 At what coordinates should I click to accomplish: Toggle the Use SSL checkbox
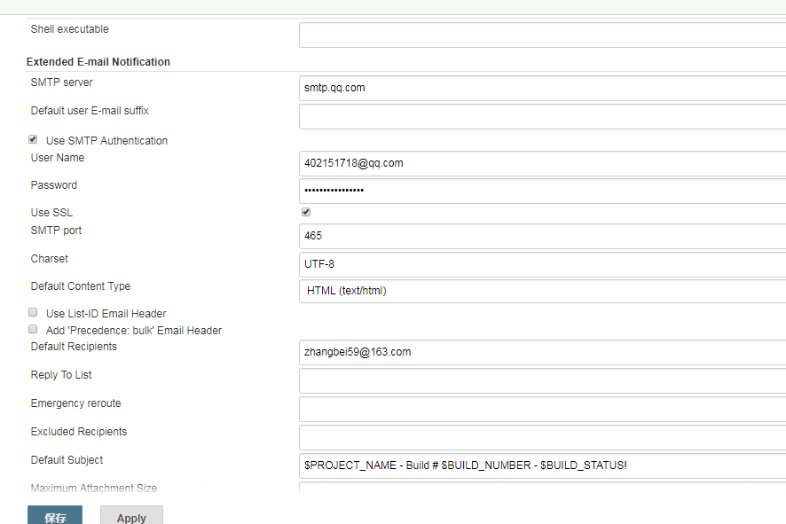[306, 213]
